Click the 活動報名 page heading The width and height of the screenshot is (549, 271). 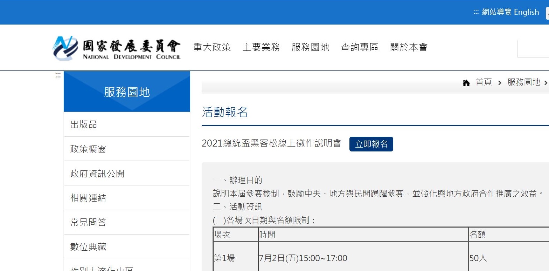pyautogui.click(x=225, y=112)
